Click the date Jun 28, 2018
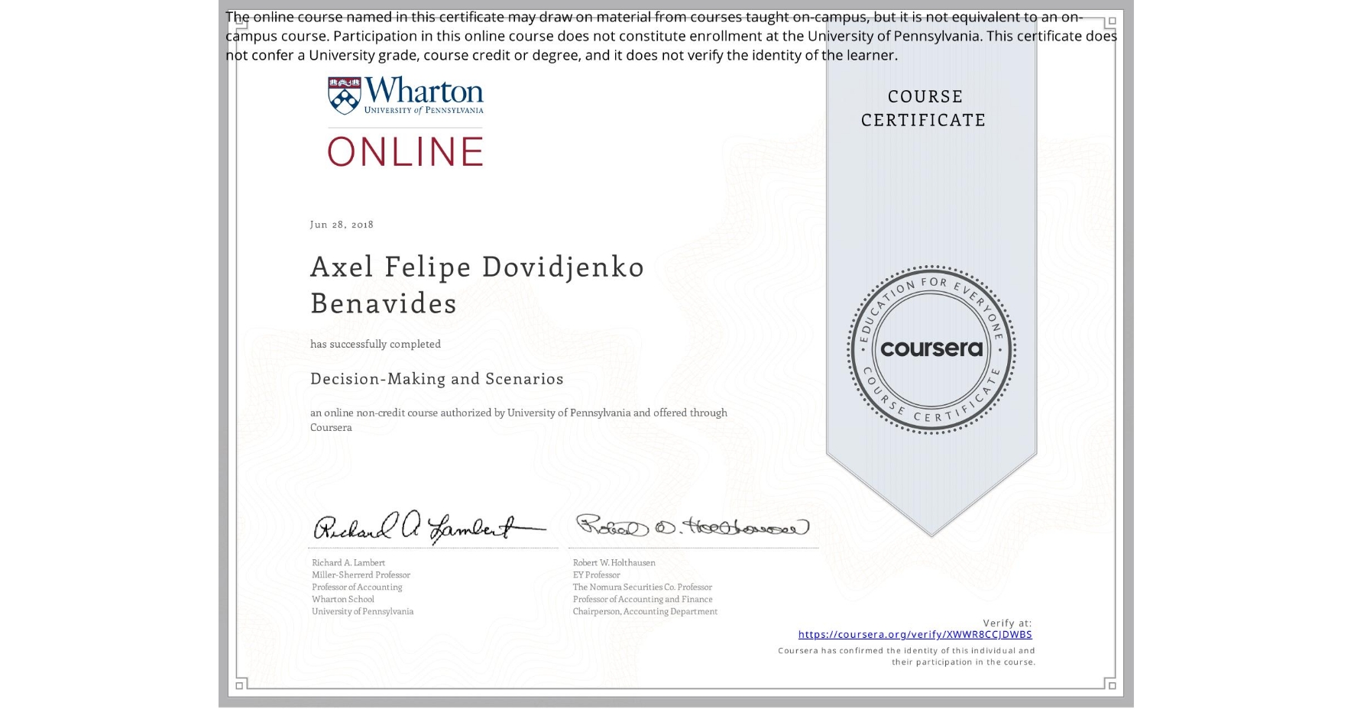The width and height of the screenshot is (1354, 709). pos(342,225)
